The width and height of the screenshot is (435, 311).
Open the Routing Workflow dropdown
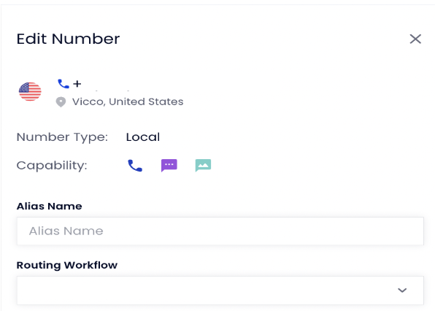click(x=220, y=291)
